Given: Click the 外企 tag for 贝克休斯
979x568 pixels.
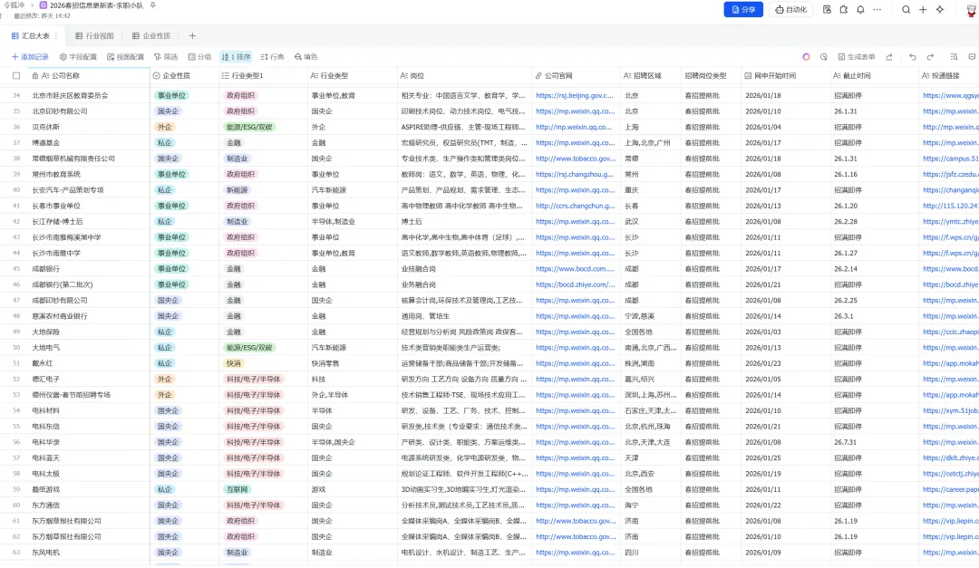Looking at the screenshot, I should [164, 127].
